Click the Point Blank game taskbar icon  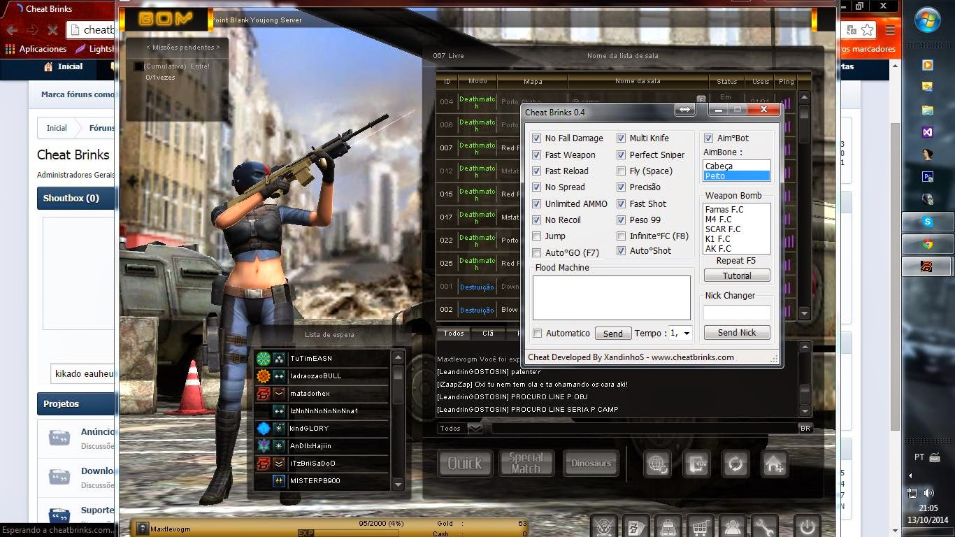[928, 266]
